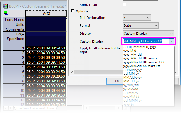181x113 pixels.
Task: Click the Custom Display combo box arrow
Action: click(172, 41)
